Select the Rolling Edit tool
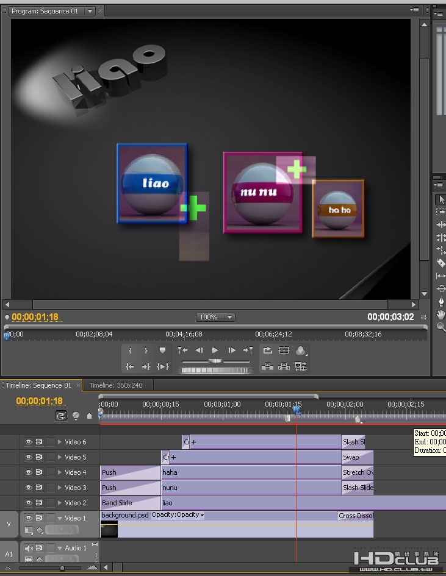 click(441, 237)
